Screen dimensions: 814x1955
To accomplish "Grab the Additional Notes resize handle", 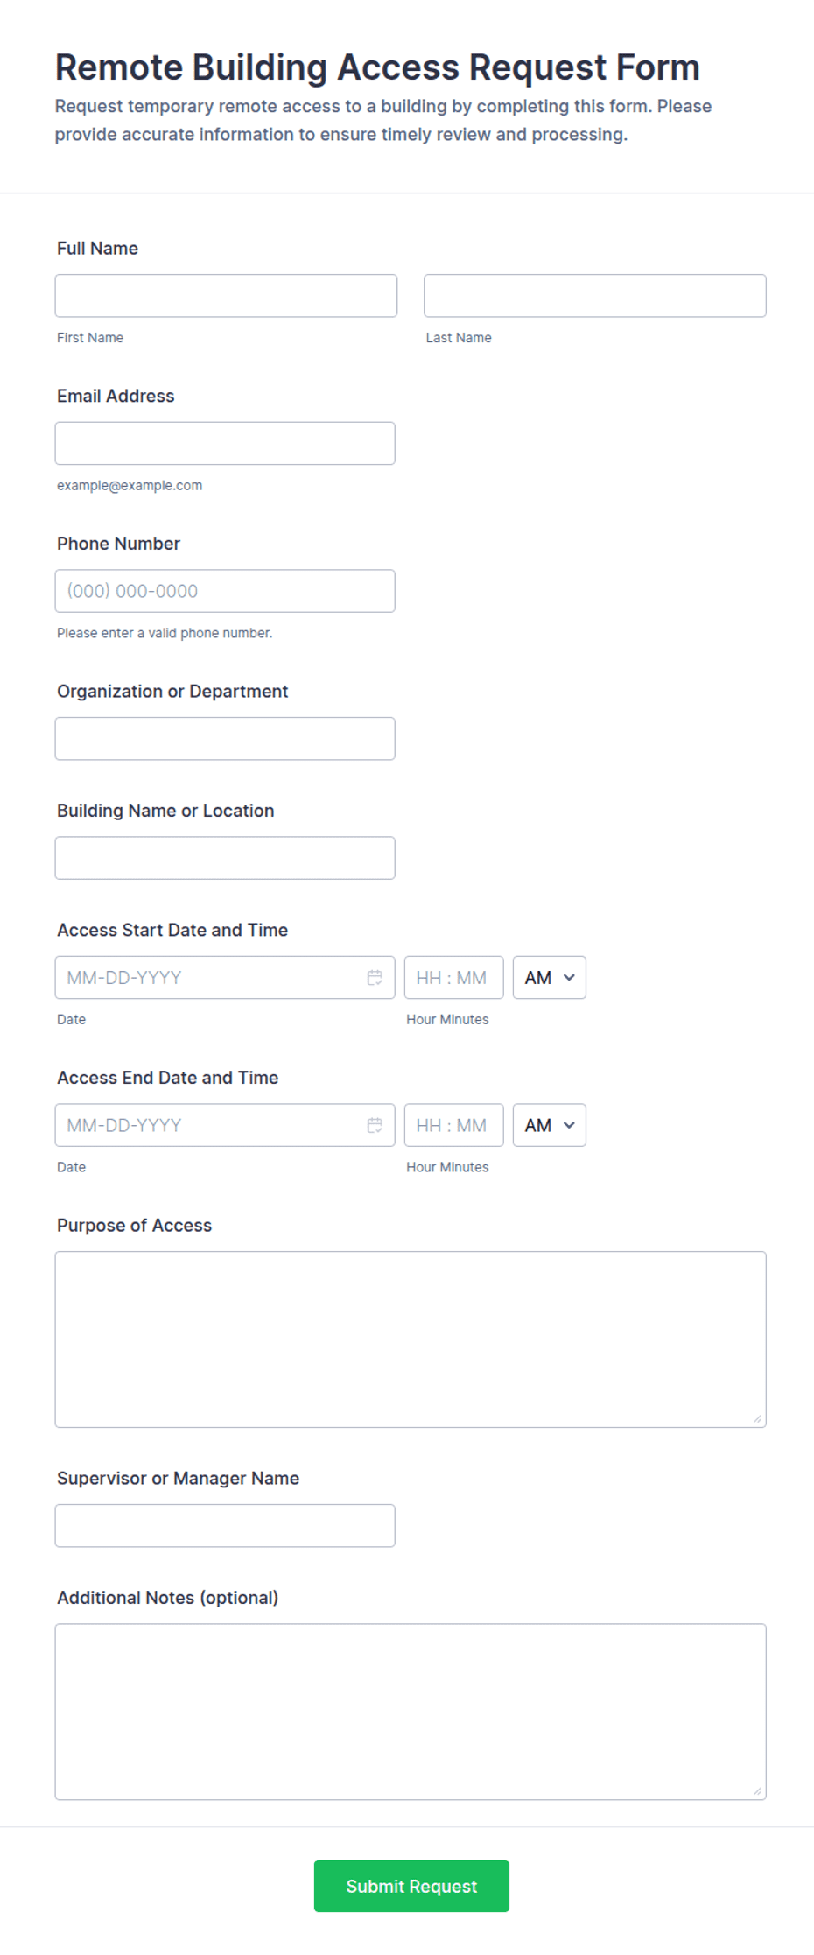I will click(x=758, y=1791).
